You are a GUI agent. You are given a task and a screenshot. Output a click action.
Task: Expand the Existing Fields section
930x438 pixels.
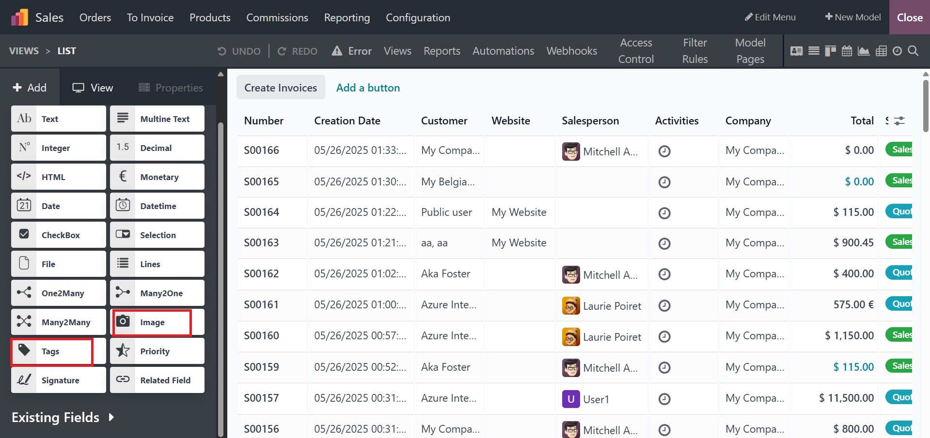(x=63, y=417)
